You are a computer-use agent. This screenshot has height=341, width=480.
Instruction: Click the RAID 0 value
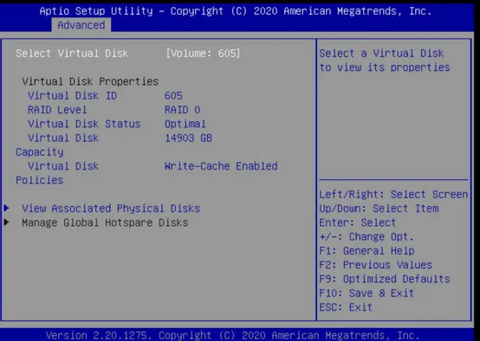coord(183,110)
